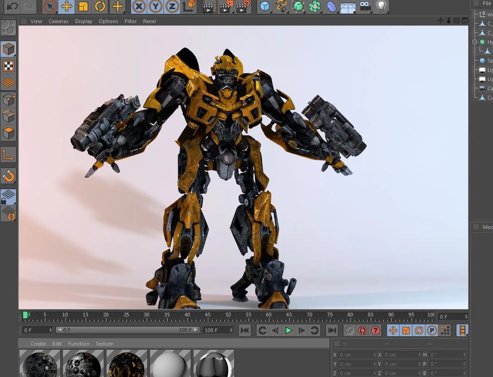Collapse the Hy object tree node
This screenshot has width=493, height=377.
(x=475, y=42)
